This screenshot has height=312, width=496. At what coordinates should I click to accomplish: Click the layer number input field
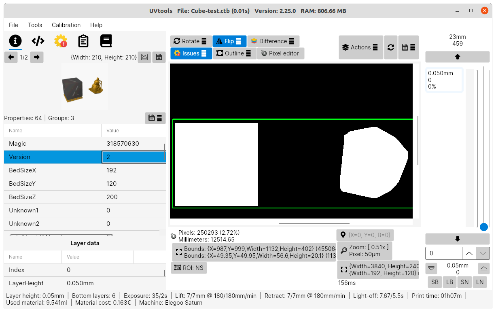point(444,253)
